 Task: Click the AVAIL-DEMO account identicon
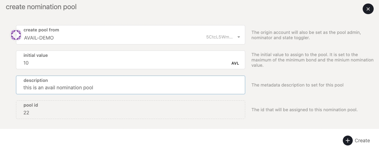pyautogui.click(x=16, y=35)
